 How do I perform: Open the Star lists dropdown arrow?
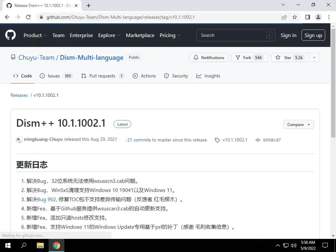point(314,57)
